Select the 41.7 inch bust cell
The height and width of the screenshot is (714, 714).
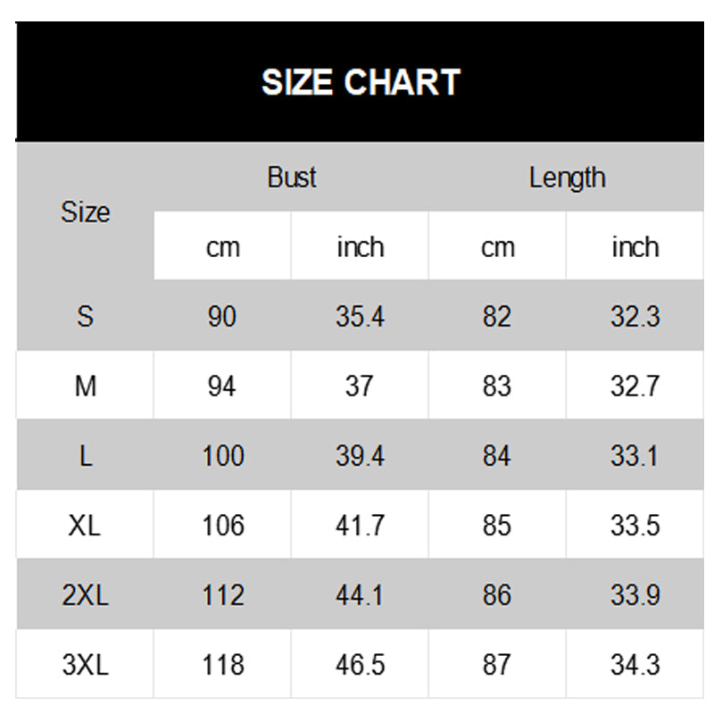click(x=360, y=525)
